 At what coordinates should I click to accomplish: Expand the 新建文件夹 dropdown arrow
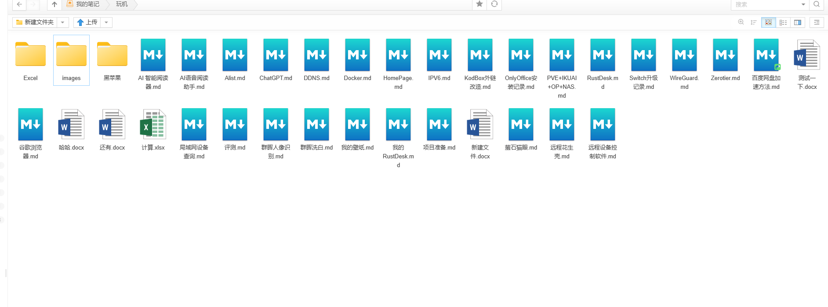click(x=63, y=22)
